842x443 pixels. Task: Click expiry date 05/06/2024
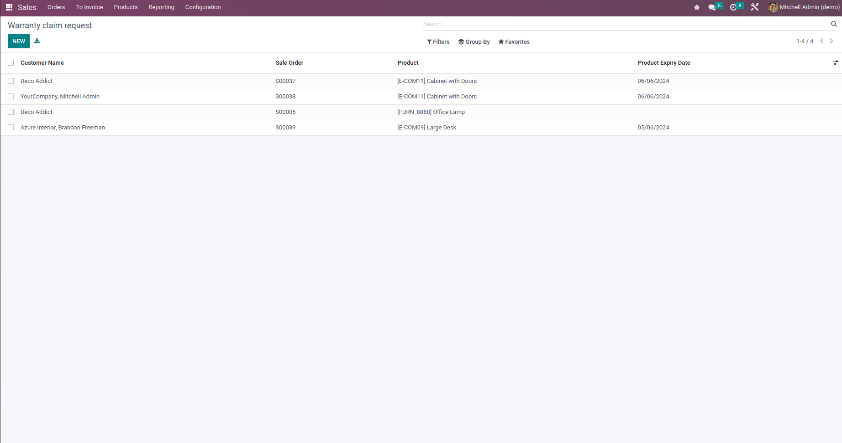pyautogui.click(x=653, y=128)
